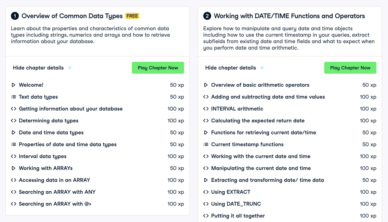
Task: Click the FREE badge on chapter 1
Action: click(x=132, y=16)
